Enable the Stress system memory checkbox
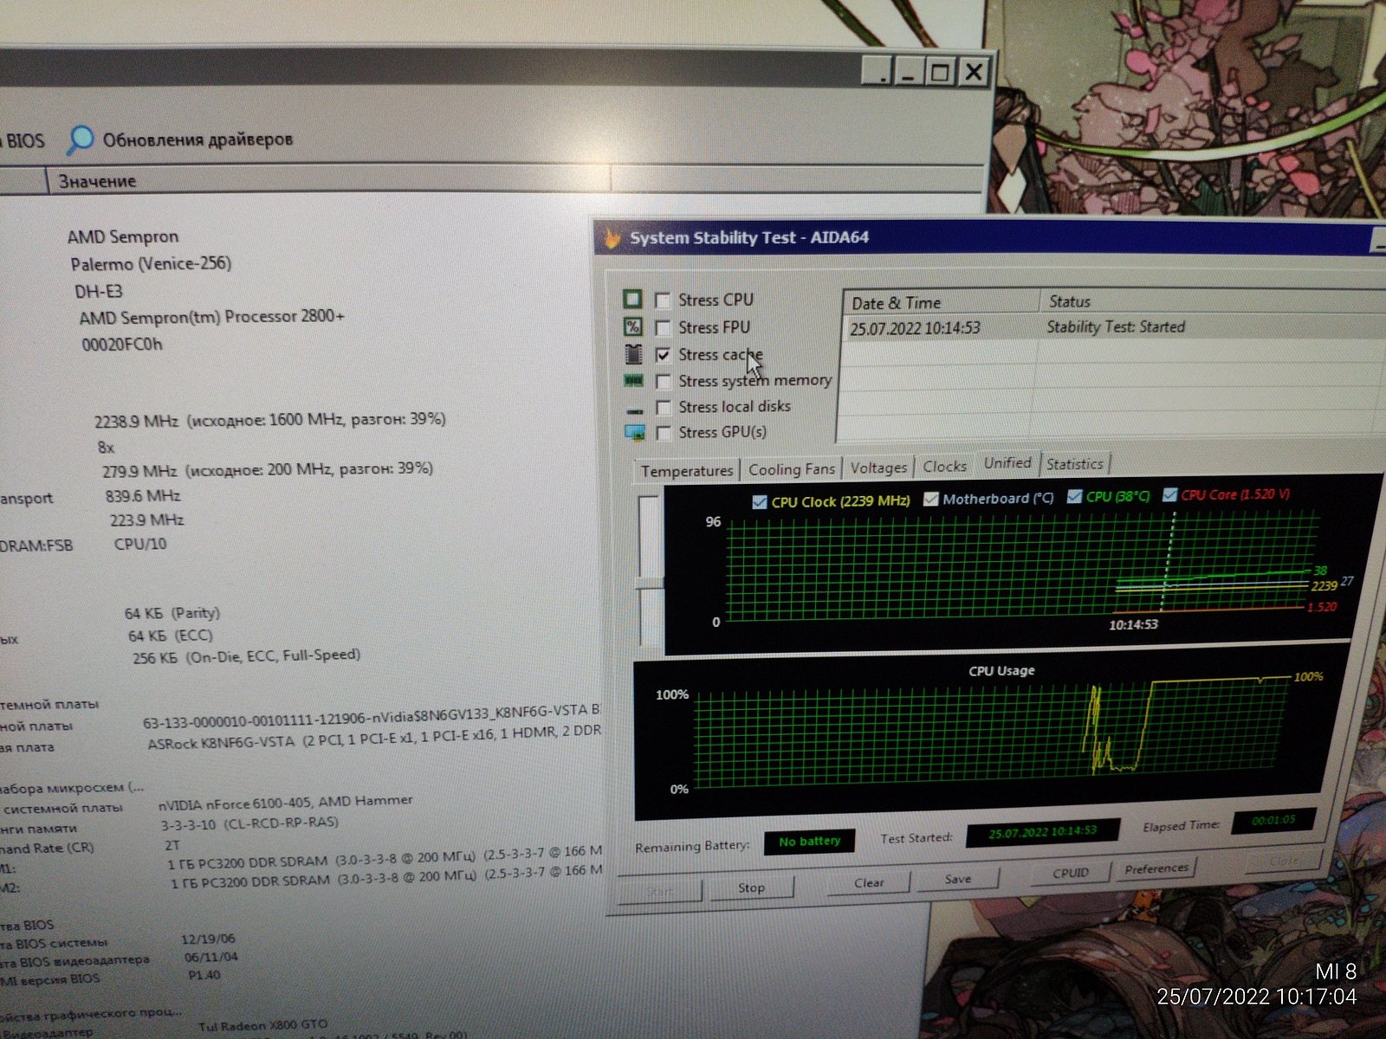This screenshot has width=1386, height=1039. tap(664, 382)
